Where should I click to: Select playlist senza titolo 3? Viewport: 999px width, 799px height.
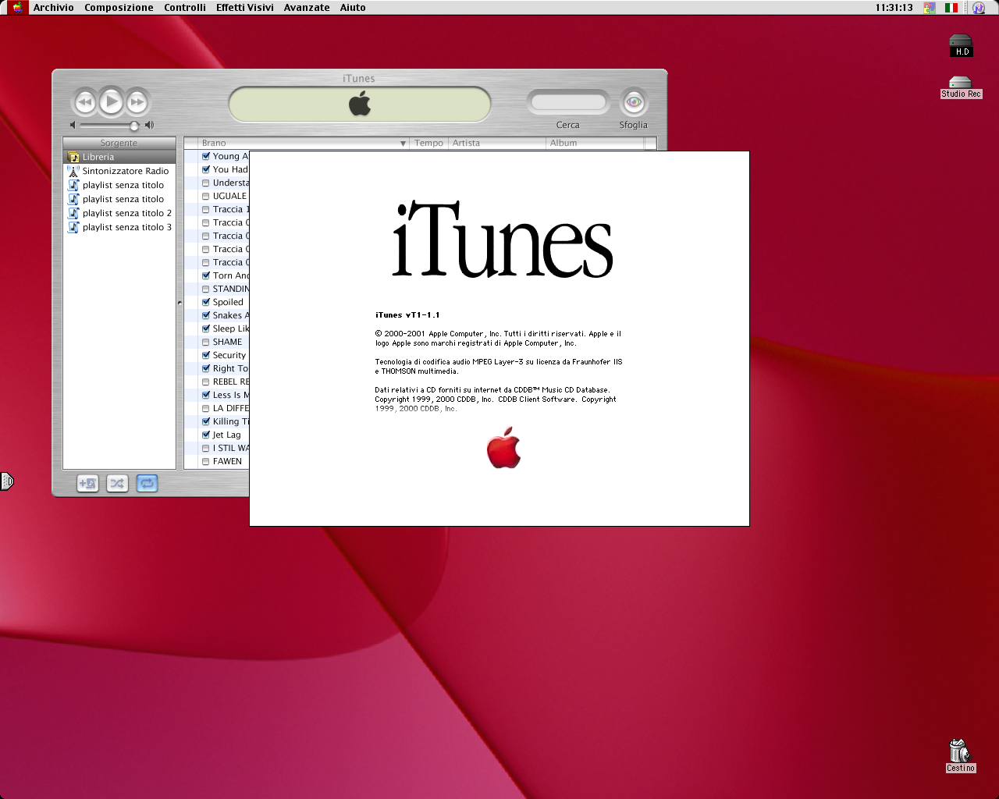tap(119, 227)
